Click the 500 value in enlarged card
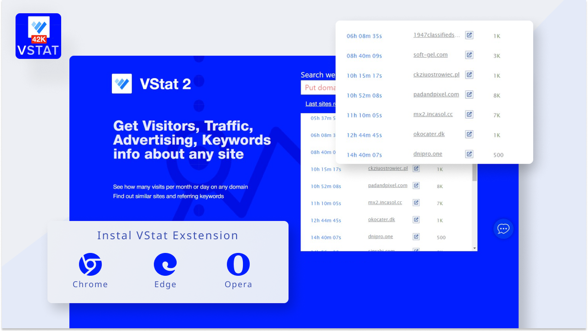This screenshot has width=588, height=331. coord(498,155)
